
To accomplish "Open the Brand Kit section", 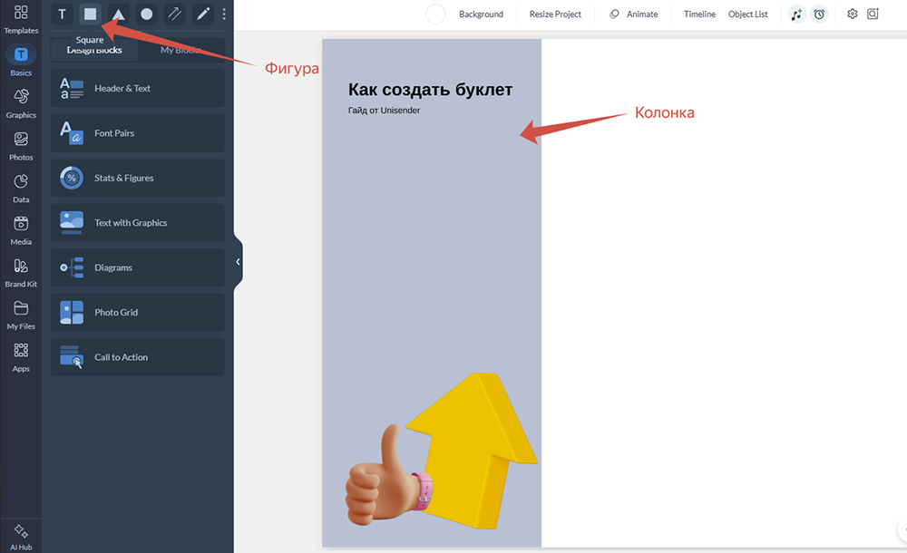I will pyautogui.click(x=21, y=273).
